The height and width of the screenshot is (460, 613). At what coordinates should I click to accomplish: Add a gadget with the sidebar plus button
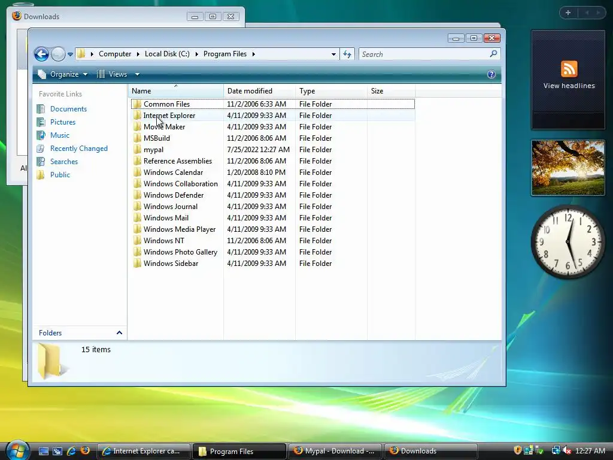point(568,13)
